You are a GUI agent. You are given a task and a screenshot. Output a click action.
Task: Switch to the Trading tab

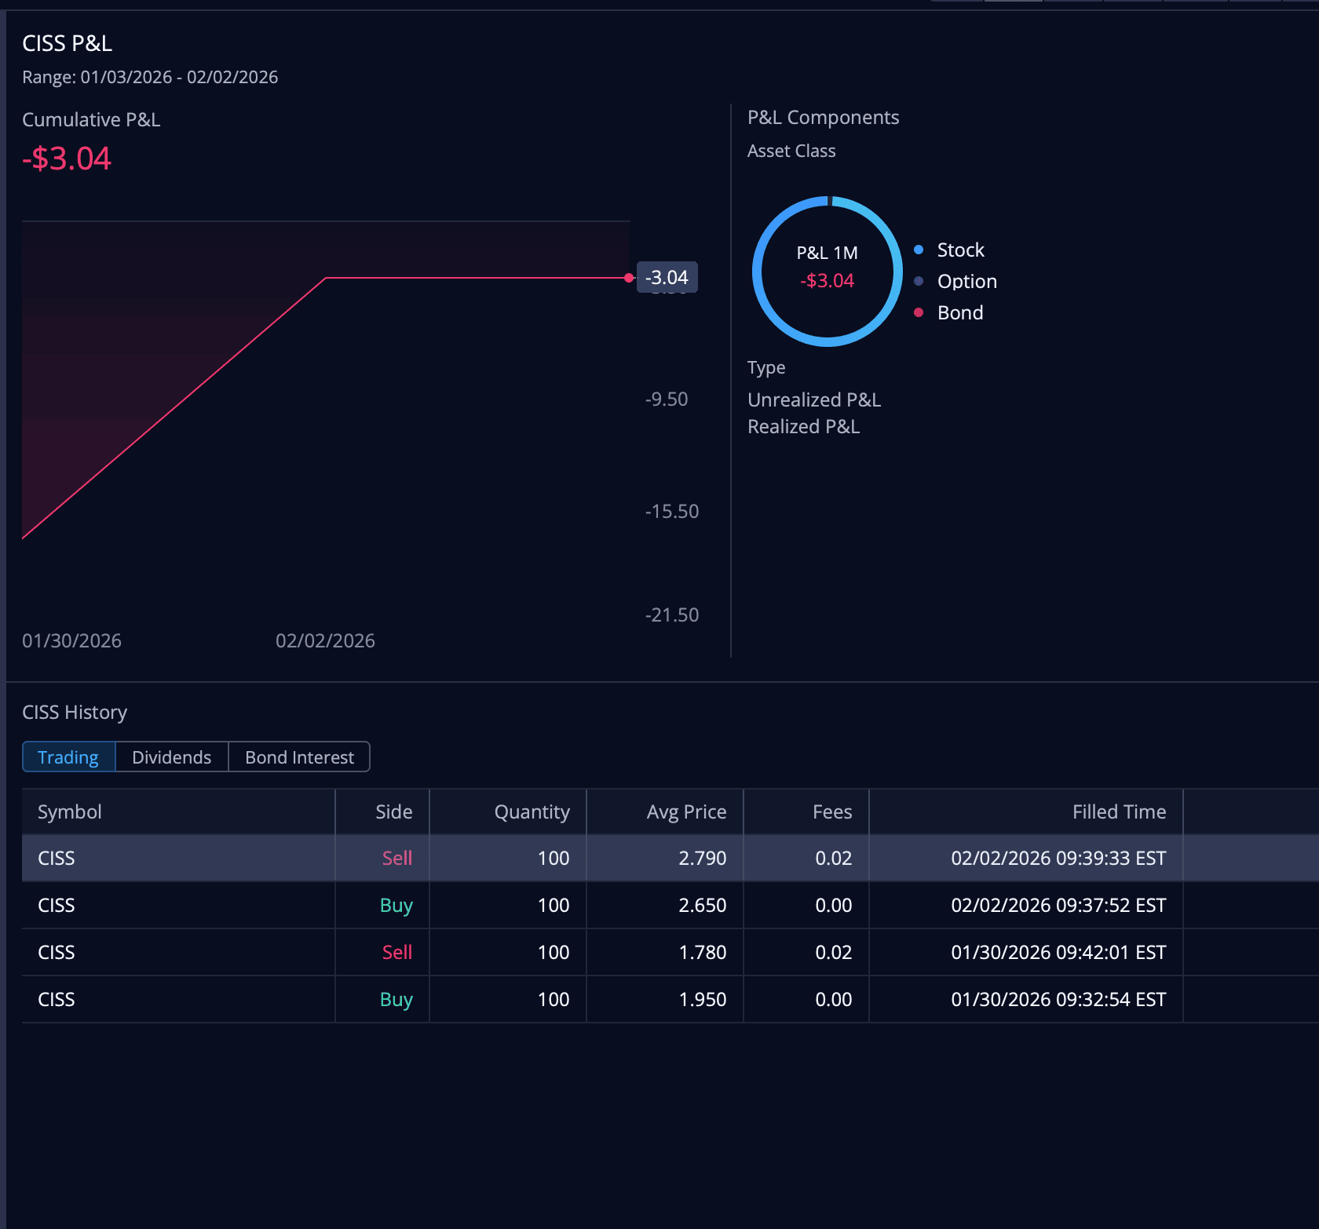pyautogui.click(x=68, y=757)
